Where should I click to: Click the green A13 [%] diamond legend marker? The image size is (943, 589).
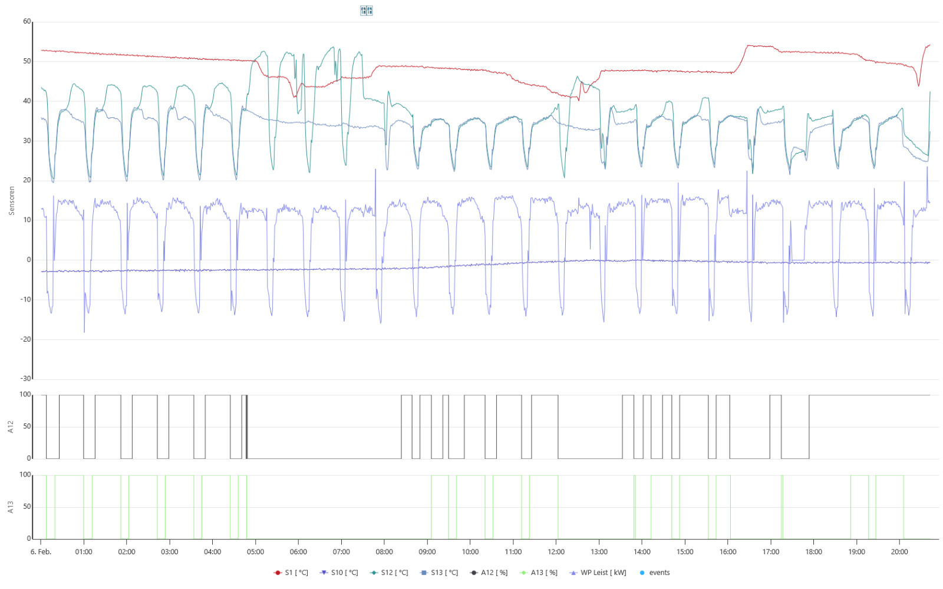[523, 573]
